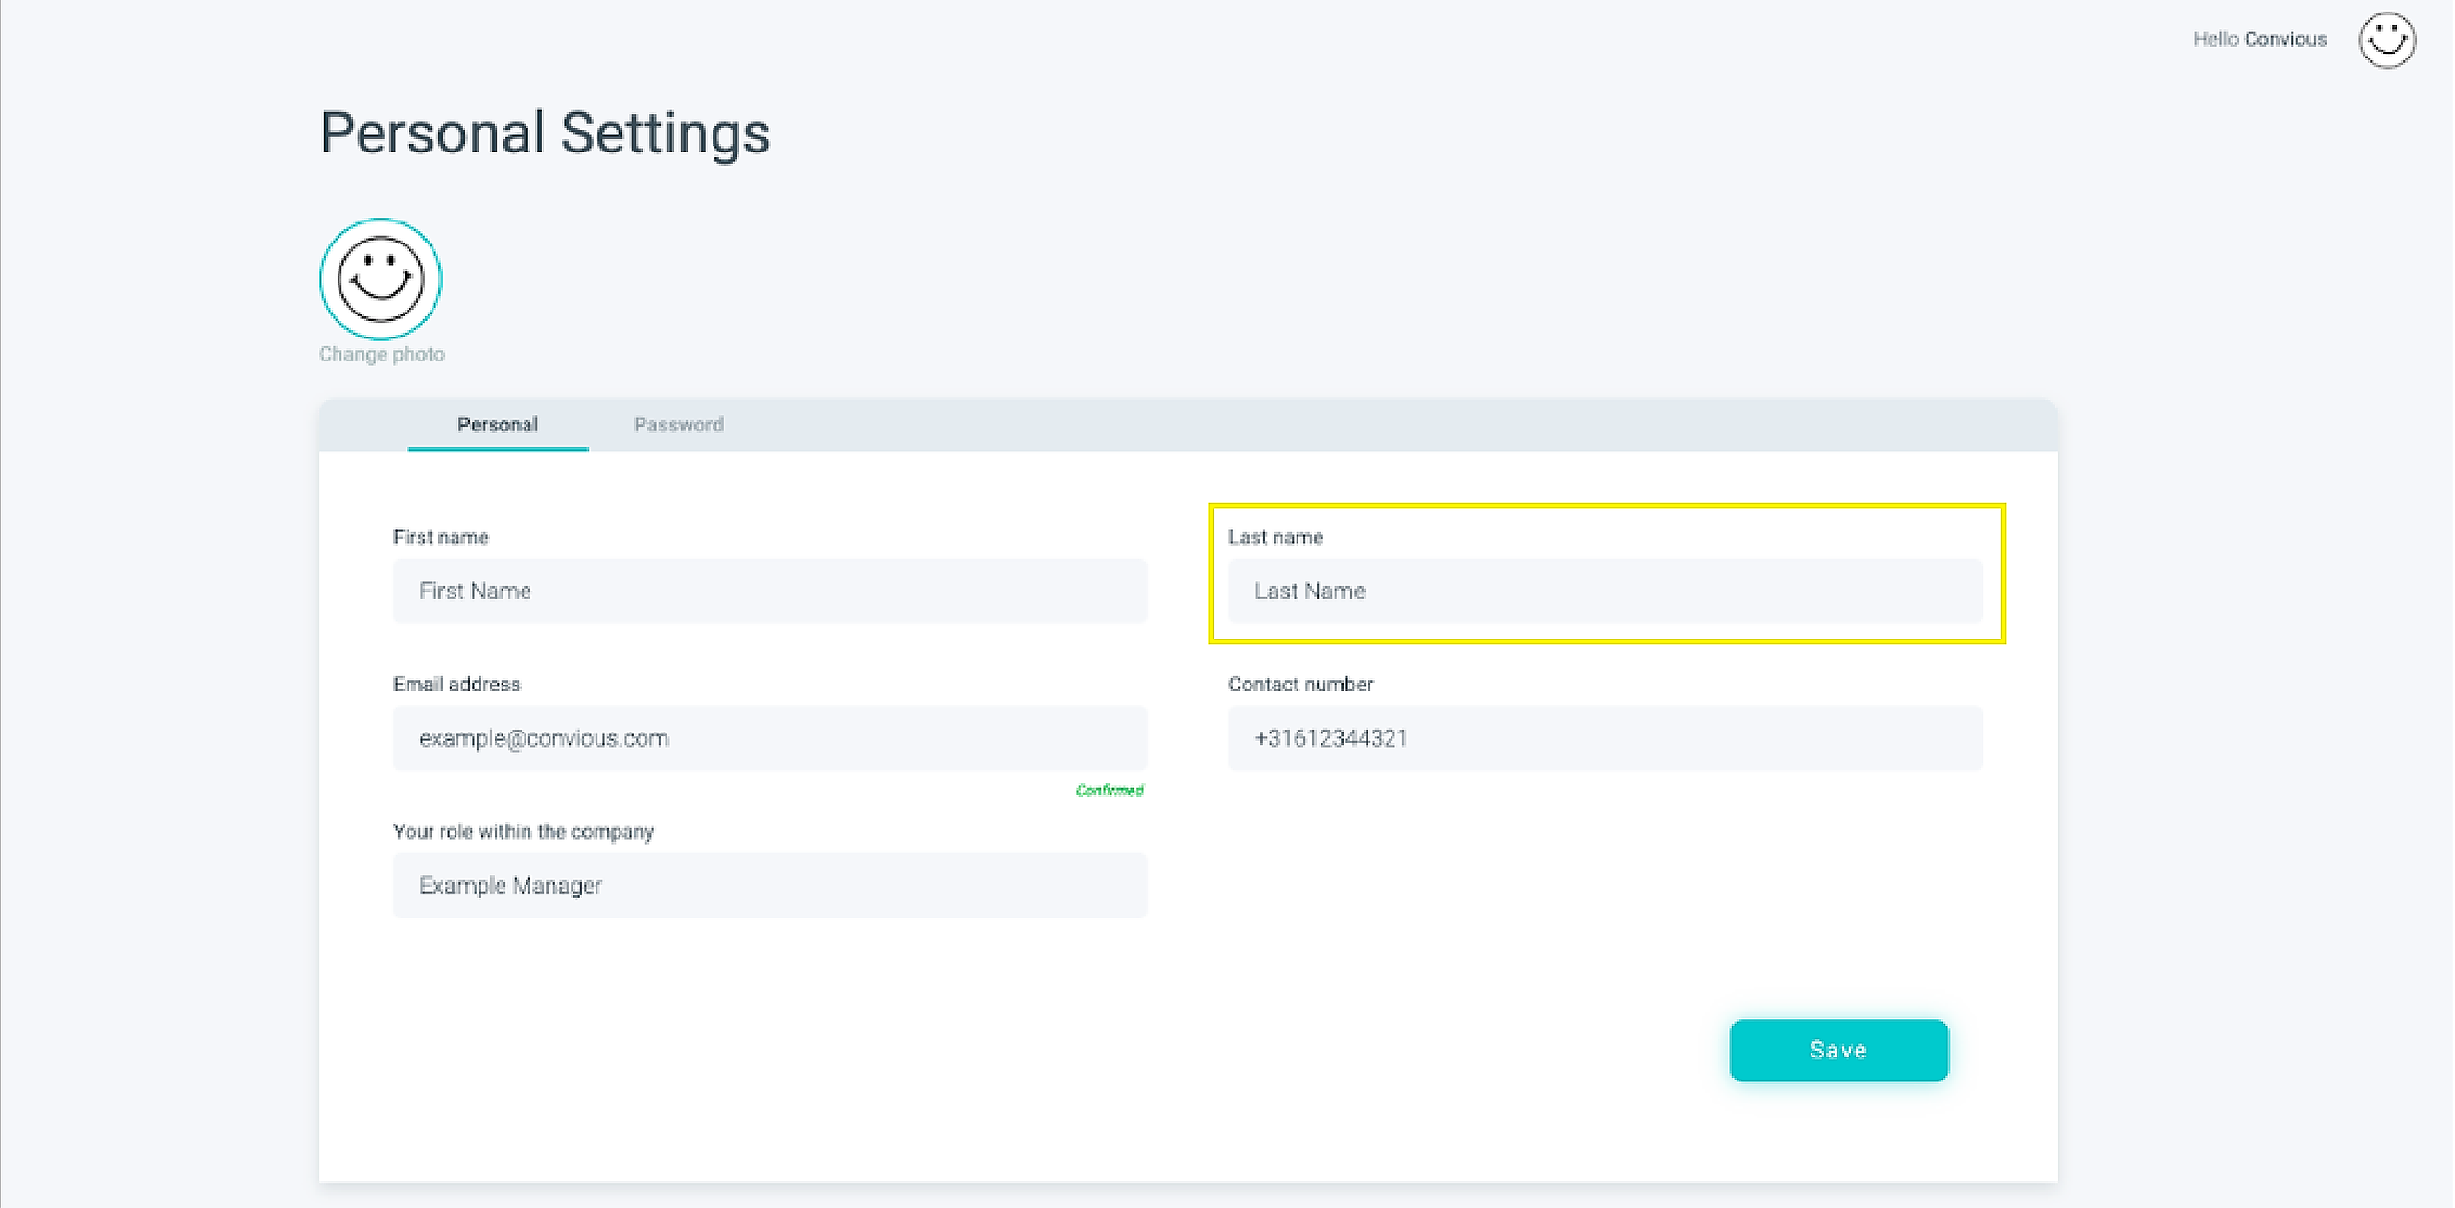Click the Last name label
2455x1208 pixels.
pos(1274,537)
